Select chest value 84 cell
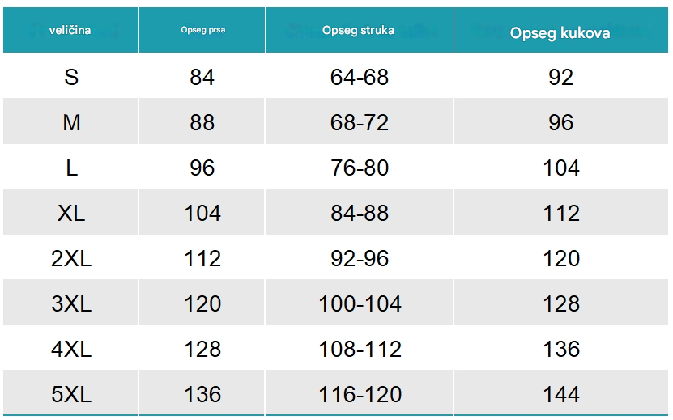 coord(202,77)
